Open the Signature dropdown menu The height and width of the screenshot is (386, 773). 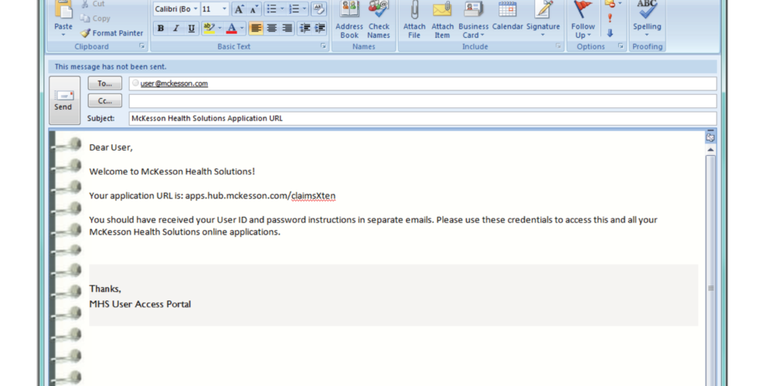[543, 35]
